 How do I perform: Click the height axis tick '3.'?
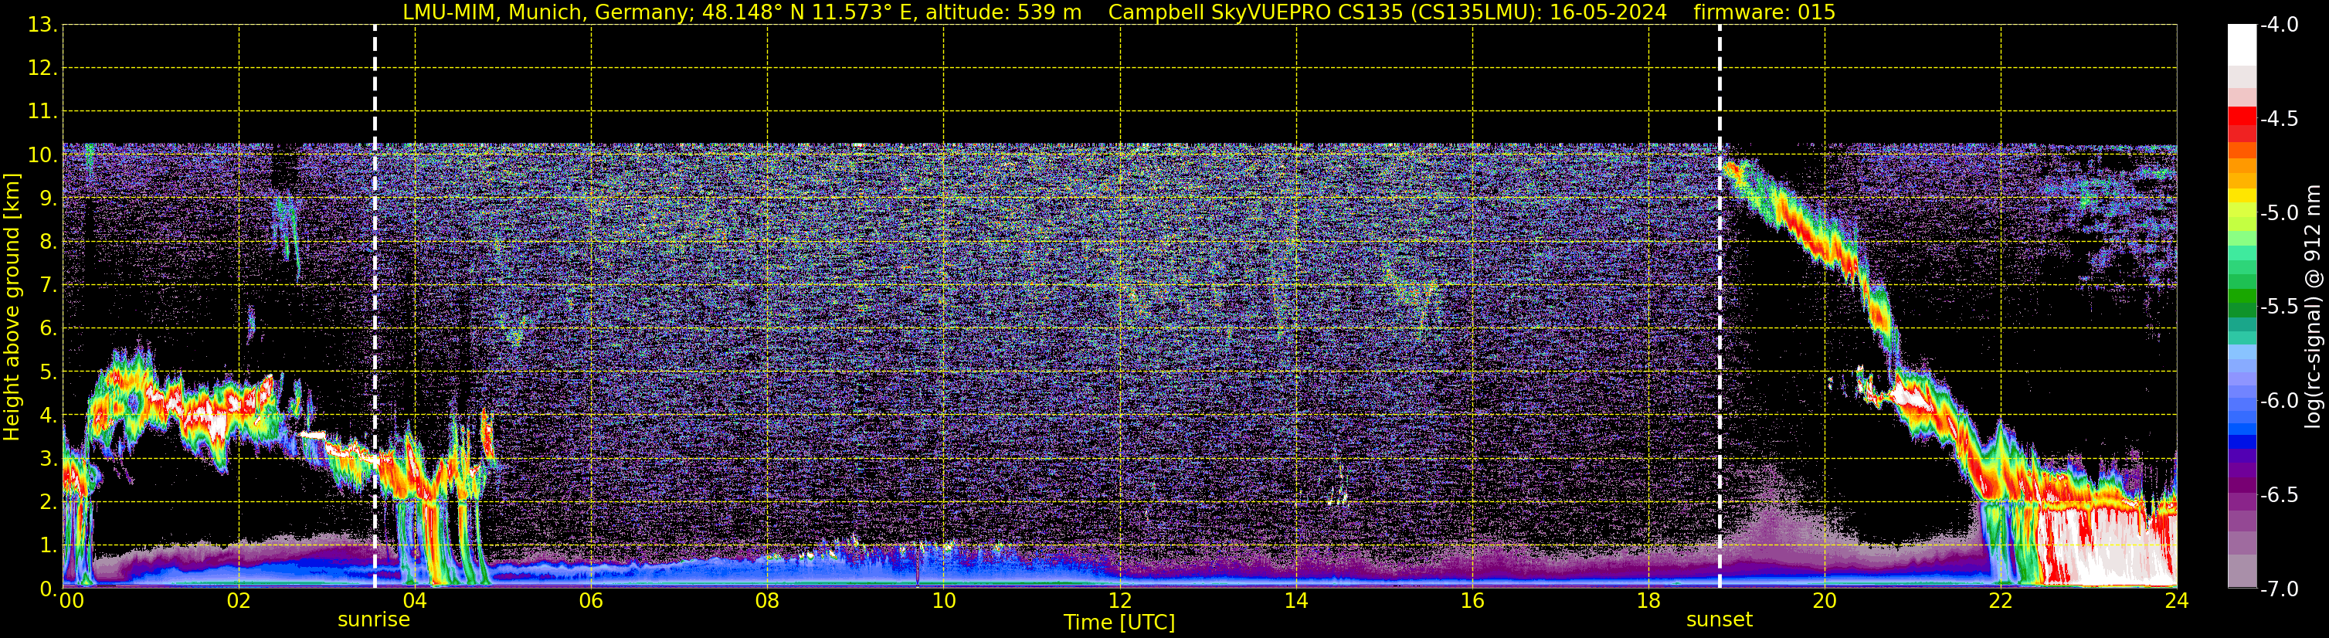(x=48, y=459)
